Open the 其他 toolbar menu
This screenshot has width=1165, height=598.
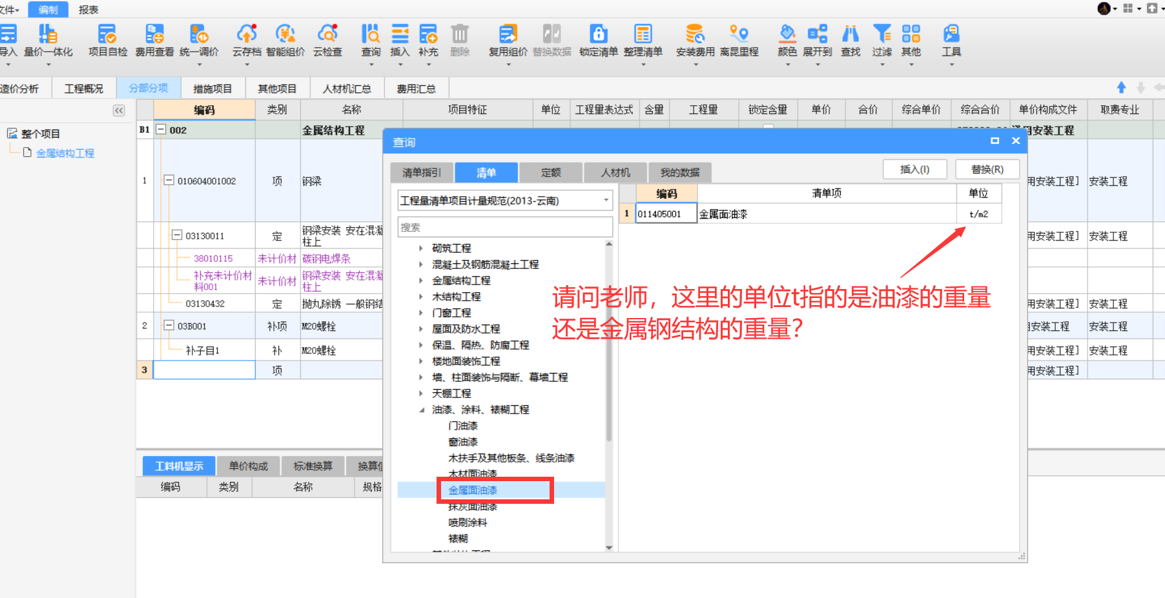[911, 40]
